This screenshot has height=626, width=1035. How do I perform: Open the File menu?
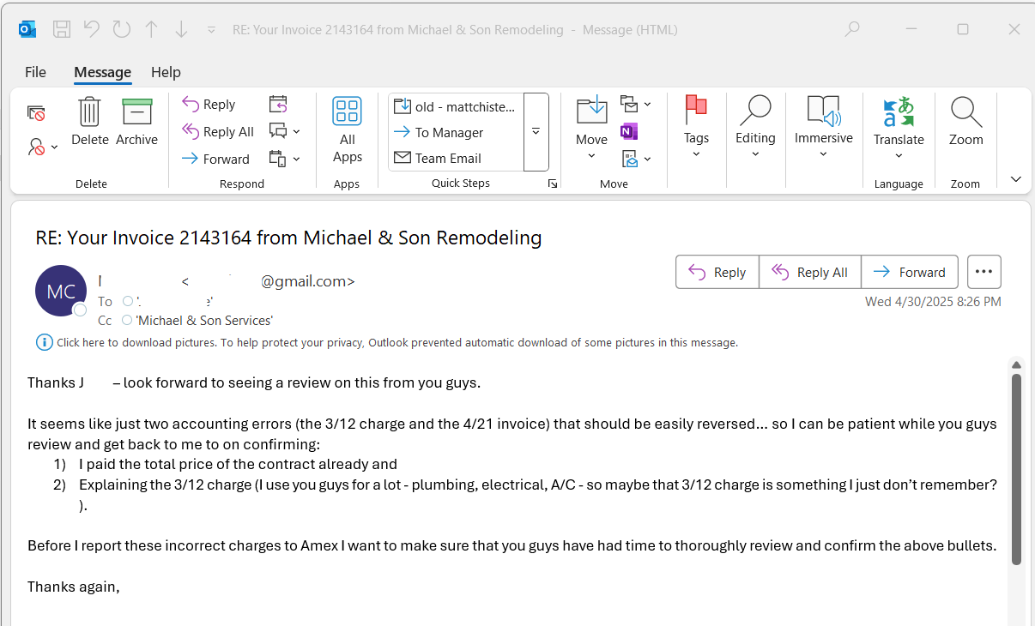tap(35, 72)
